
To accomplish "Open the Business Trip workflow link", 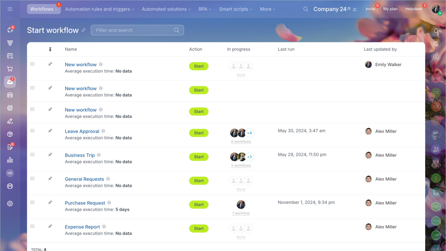I will pos(80,155).
